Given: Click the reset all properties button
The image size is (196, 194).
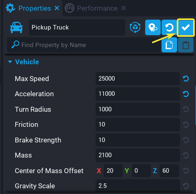Looking at the screenshot, I should [x=169, y=27].
